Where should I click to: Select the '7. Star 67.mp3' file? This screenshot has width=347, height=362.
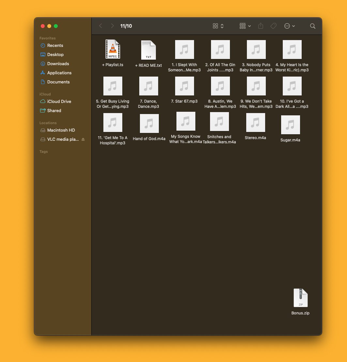tap(184, 86)
